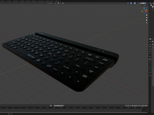Open the viewport Options dropdown
154x115 pixels.
145,5
